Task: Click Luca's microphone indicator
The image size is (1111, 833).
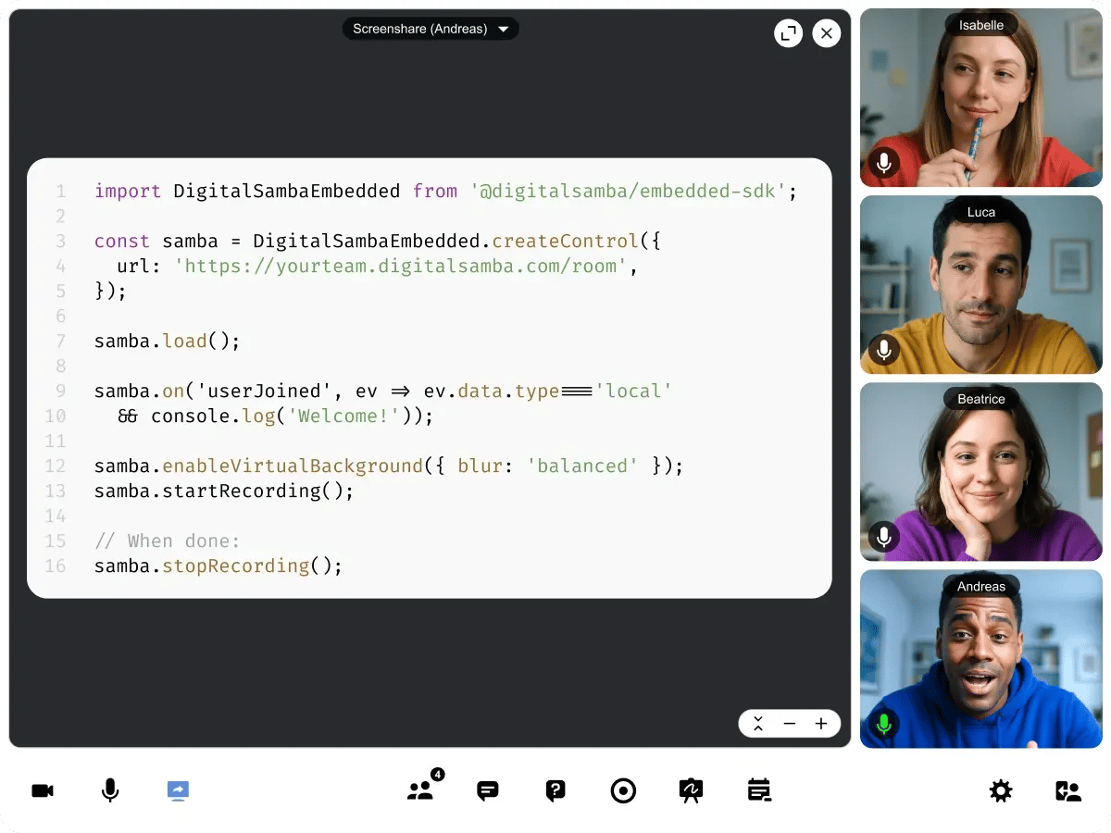Action: pyautogui.click(x=884, y=351)
